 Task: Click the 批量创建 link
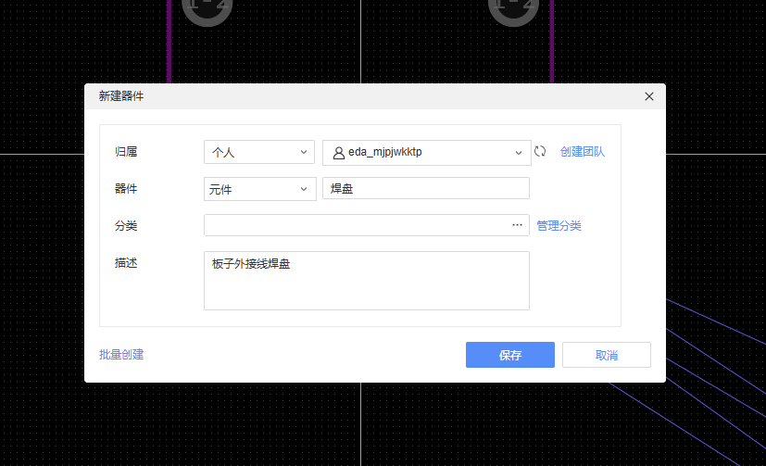(121, 355)
